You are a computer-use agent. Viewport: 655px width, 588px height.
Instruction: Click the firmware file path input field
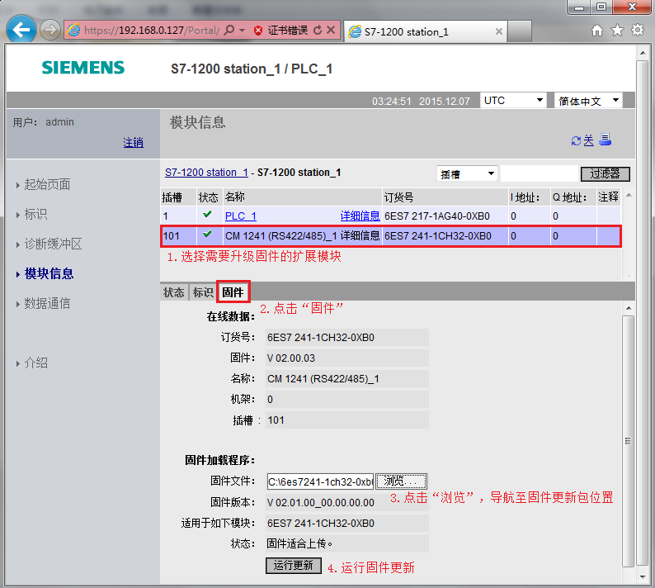tap(320, 481)
